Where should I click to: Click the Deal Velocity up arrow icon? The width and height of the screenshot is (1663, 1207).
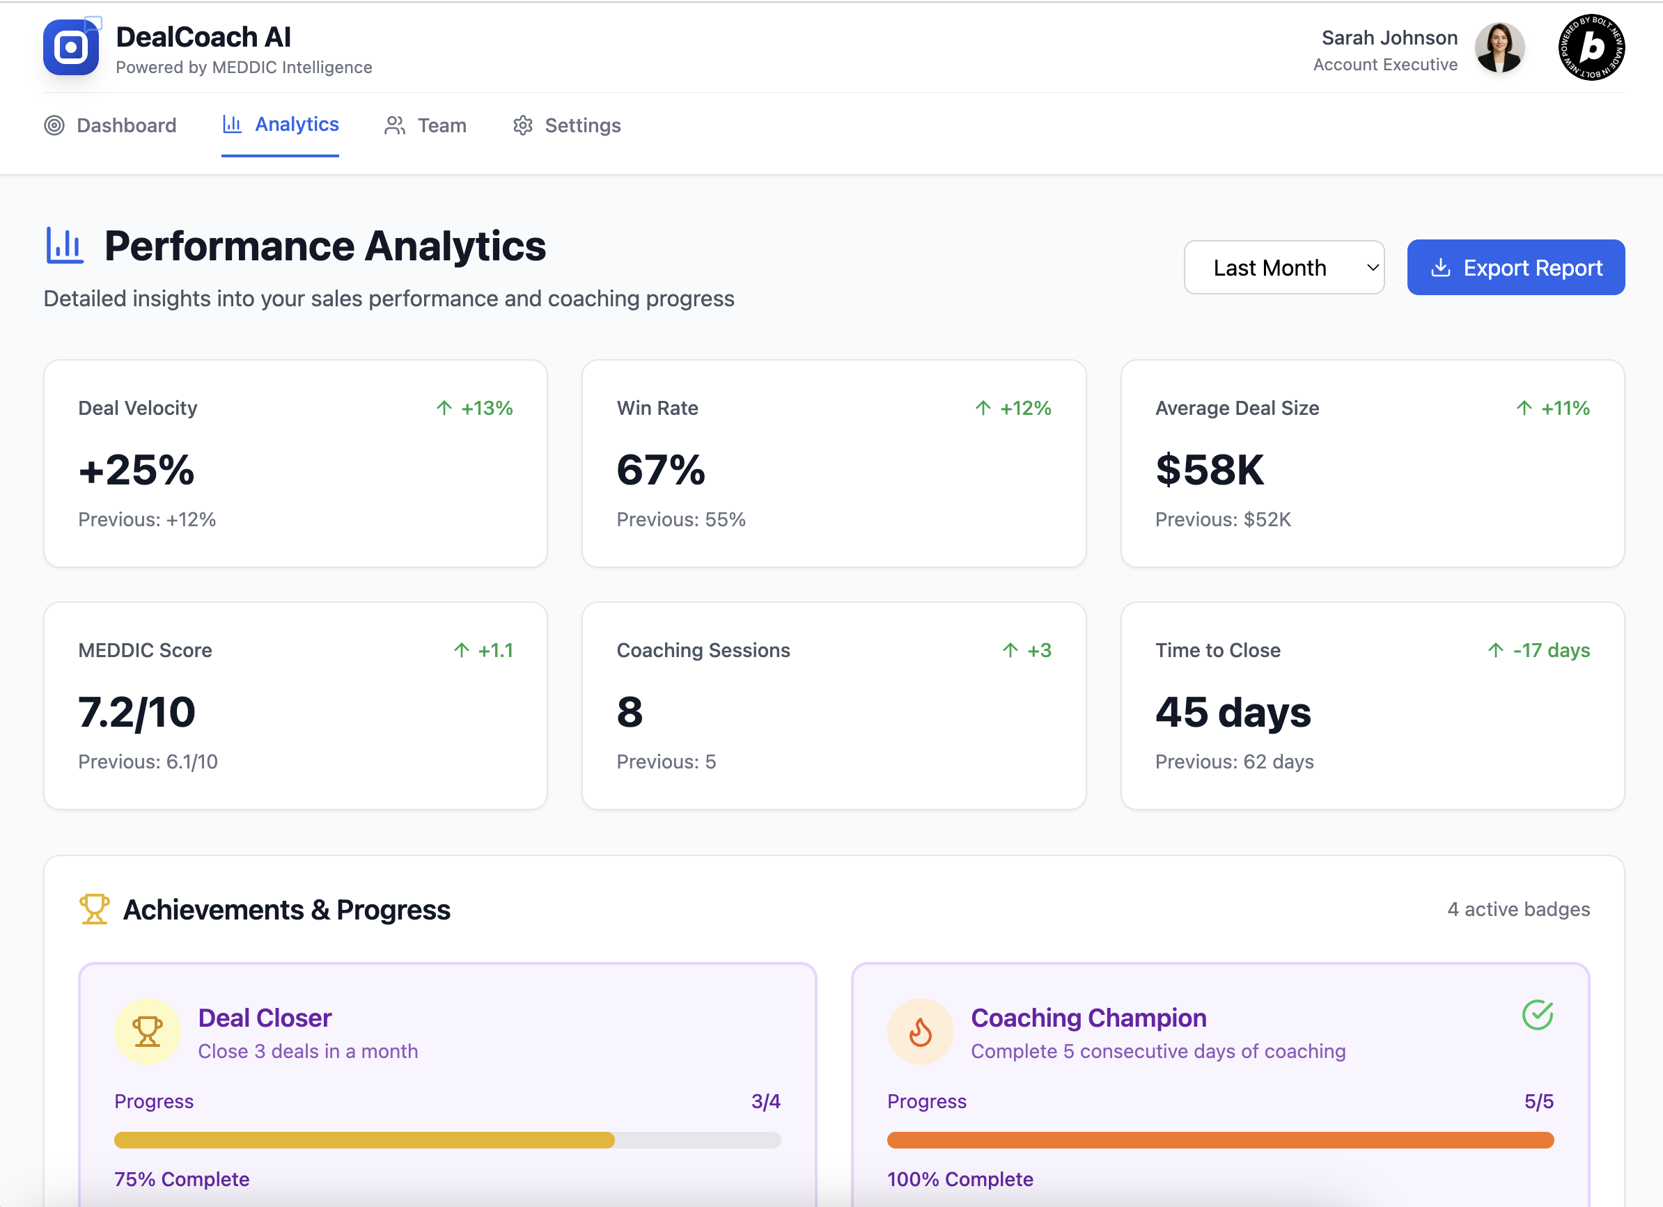(444, 408)
